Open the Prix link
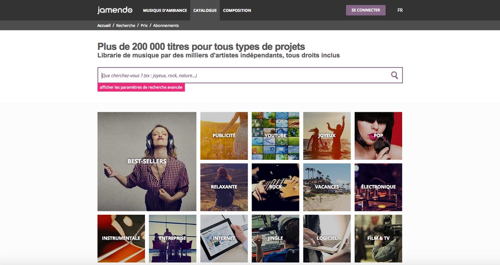Screen dimensions: 500x265 [x=144, y=25]
